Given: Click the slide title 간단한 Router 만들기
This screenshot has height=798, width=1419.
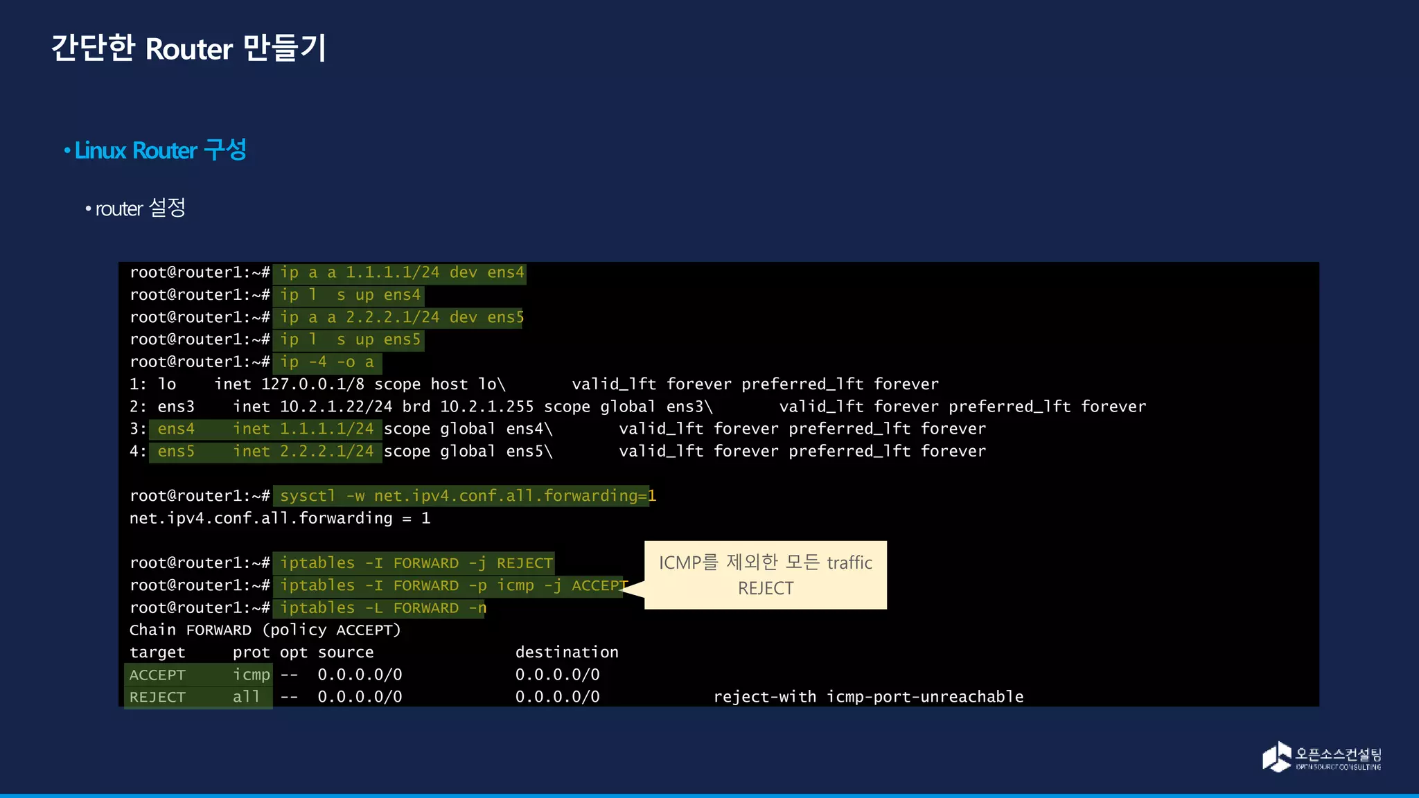Looking at the screenshot, I should click(188, 48).
